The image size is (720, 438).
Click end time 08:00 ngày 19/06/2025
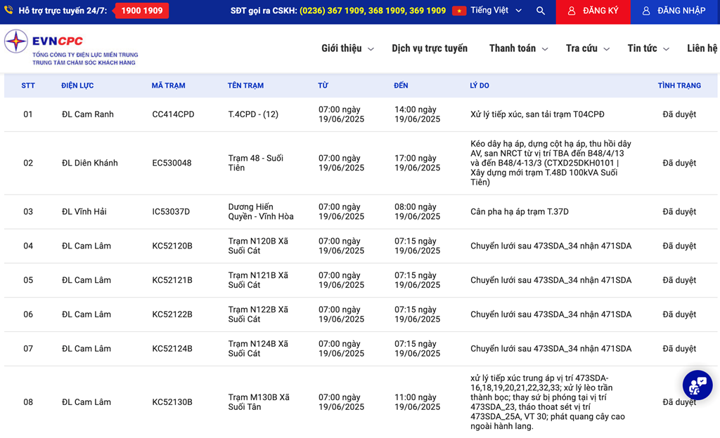coord(418,212)
